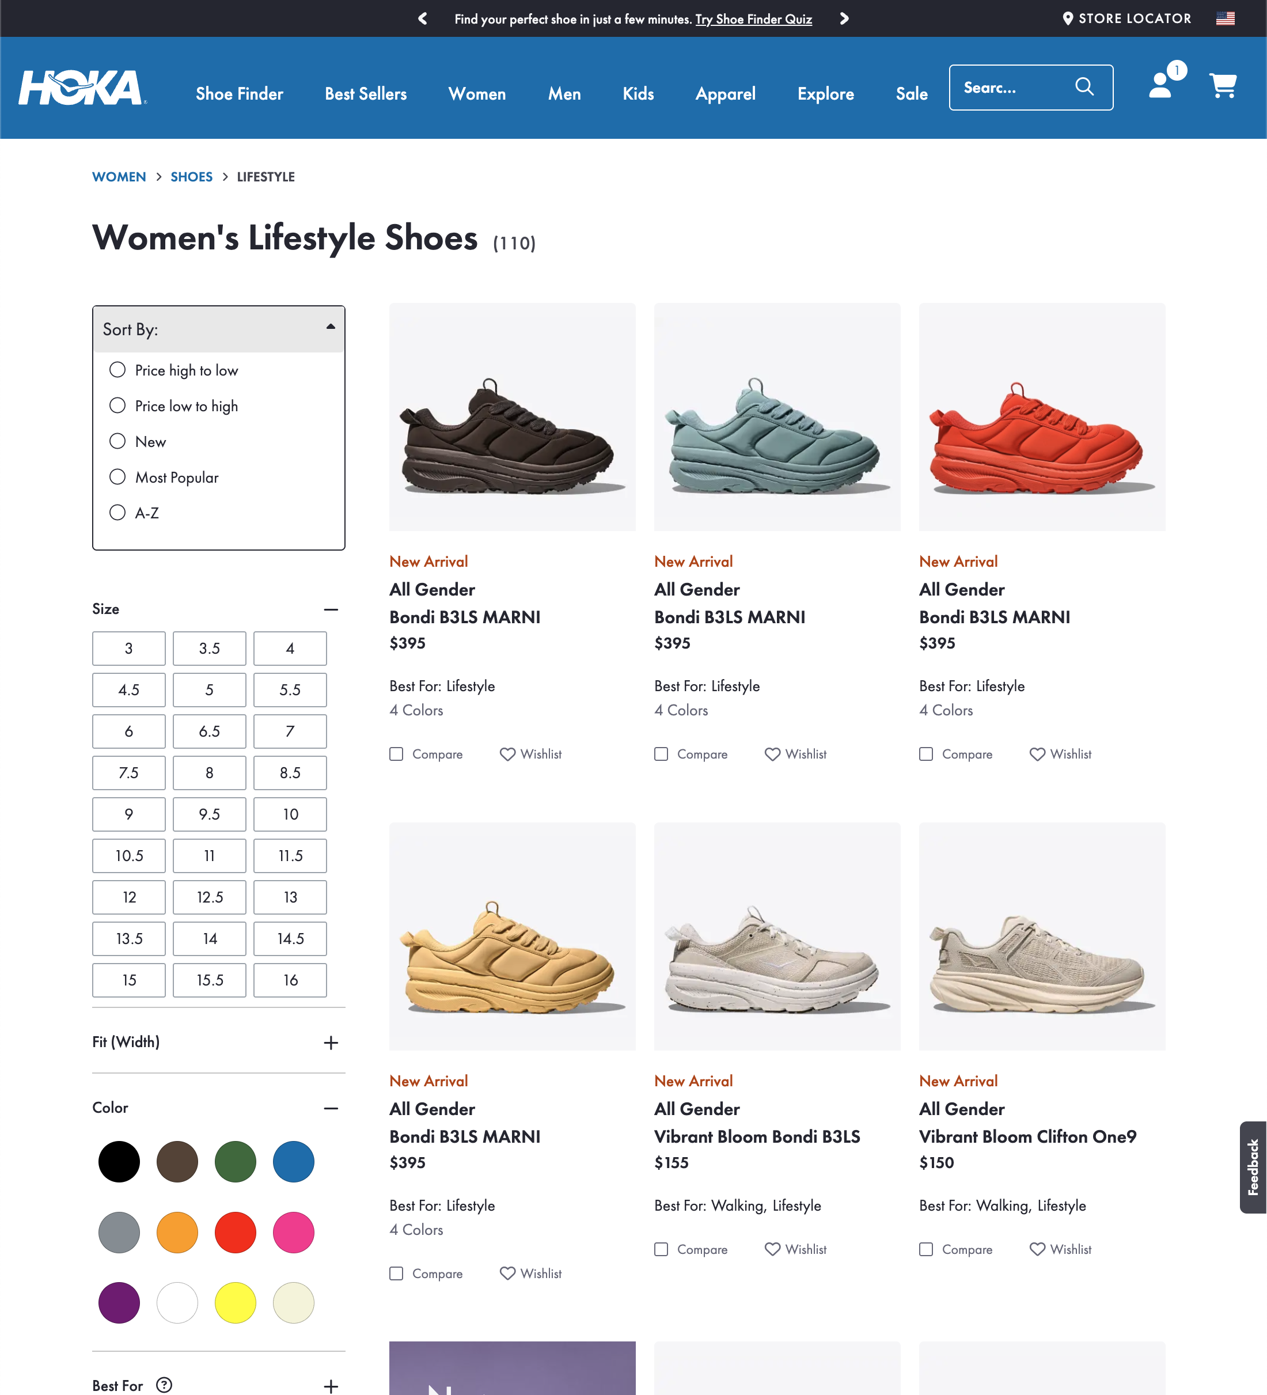Open the Sale navigation menu

(911, 93)
